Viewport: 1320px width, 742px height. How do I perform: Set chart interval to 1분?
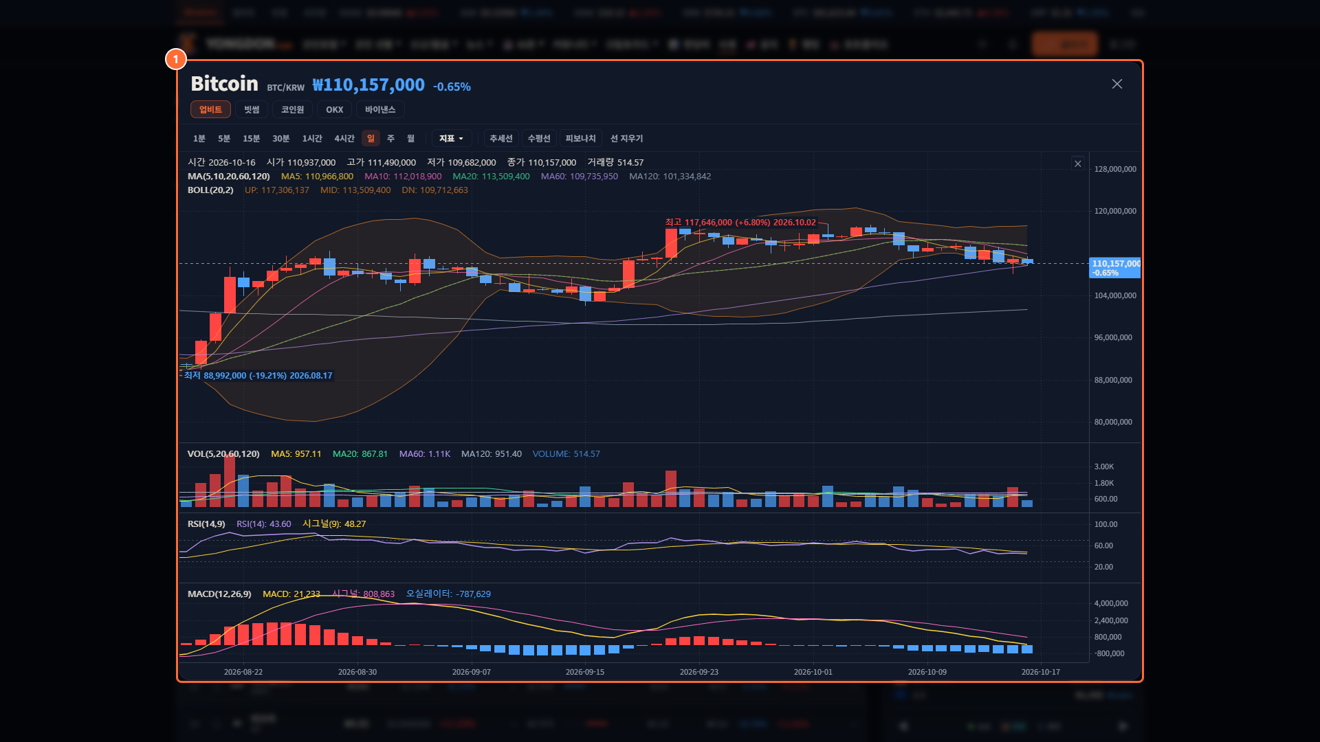click(199, 139)
